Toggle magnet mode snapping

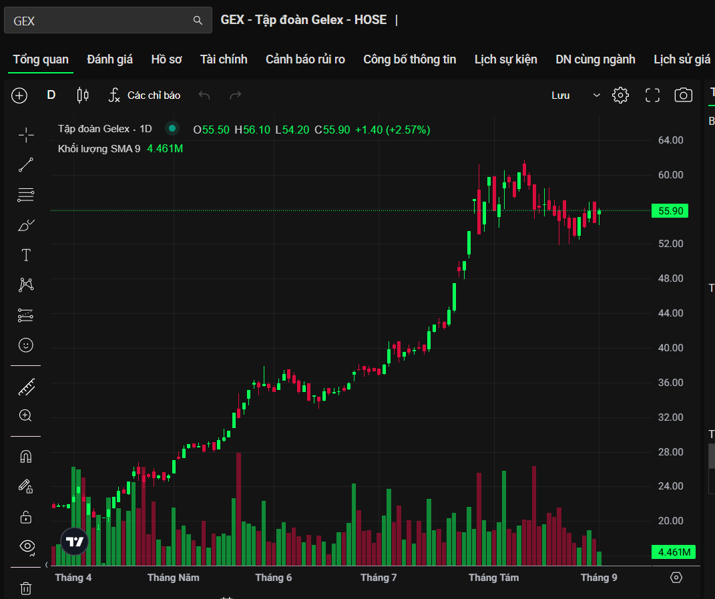[x=26, y=457]
